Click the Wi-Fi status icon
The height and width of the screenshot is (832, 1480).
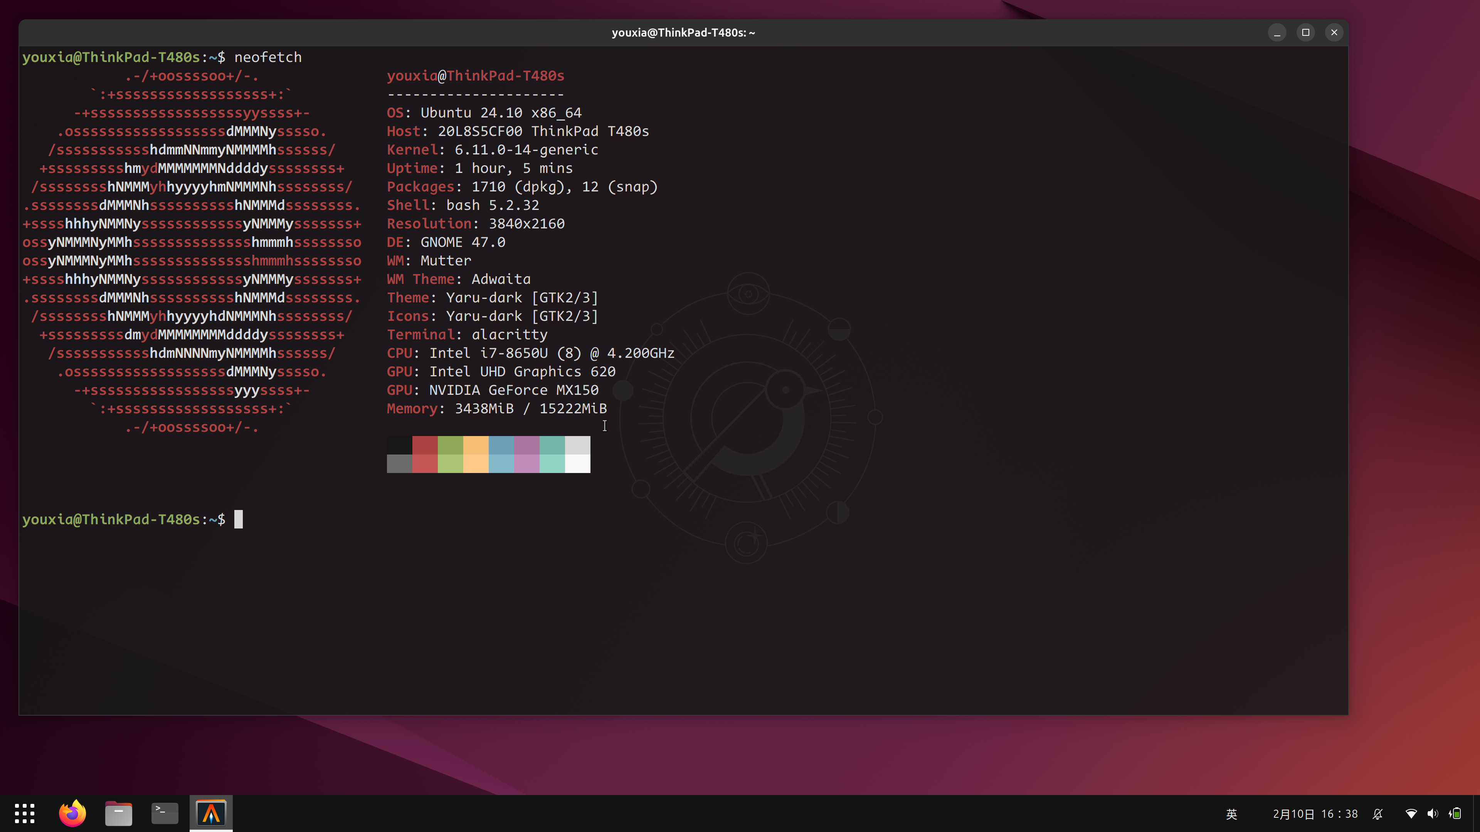coord(1411,814)
